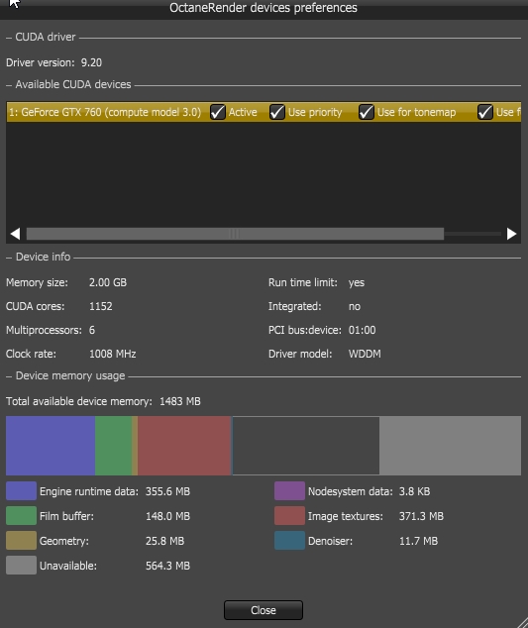This screenshot has width=528, height=628.
Task: Click the Film buffer green legend swatch
Action: click(x=21, y=516)
